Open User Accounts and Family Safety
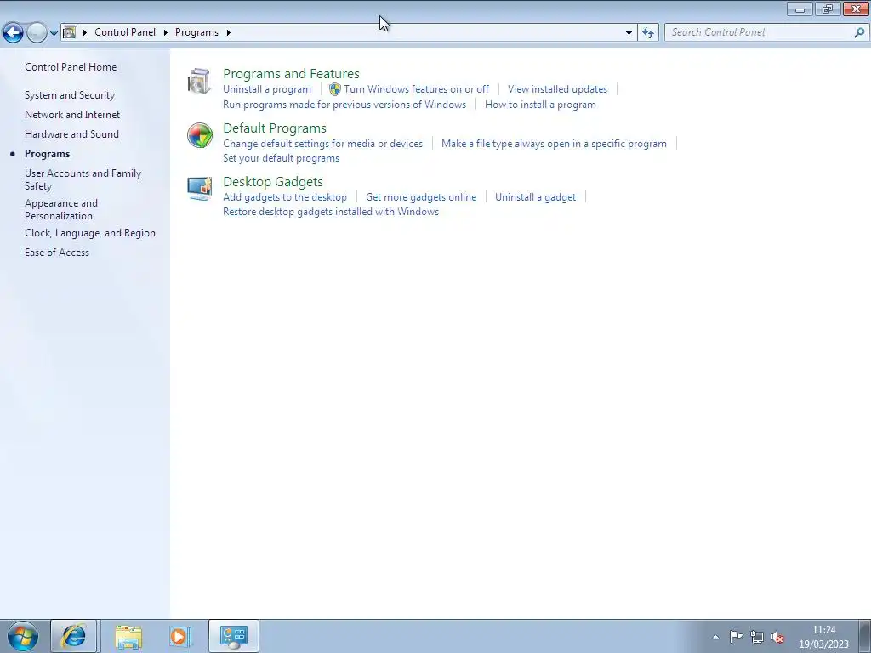 click(83, 179)
